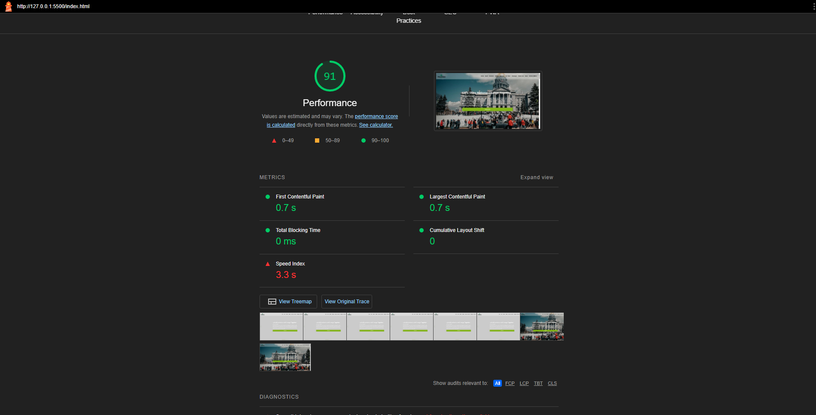Image resolution: width=816 pixels, height=415 pixels.
Task: Click the View Original Trace button
Action: pyautogui.click(x=347, y=302)
